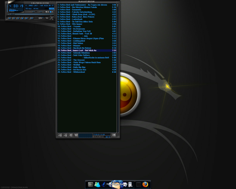Click the Play button in the main player
Viewport: 236px width, 189px height.
pos(14,18)
